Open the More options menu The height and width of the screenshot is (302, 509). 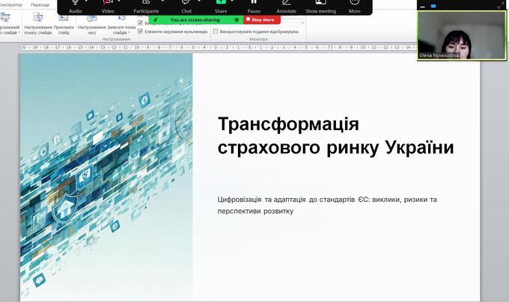pos(354,4)
